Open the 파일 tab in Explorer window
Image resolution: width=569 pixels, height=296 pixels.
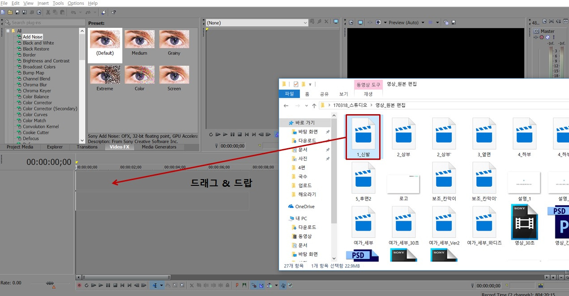coord(290,94)
